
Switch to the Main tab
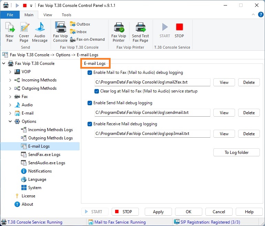point(29,15)
